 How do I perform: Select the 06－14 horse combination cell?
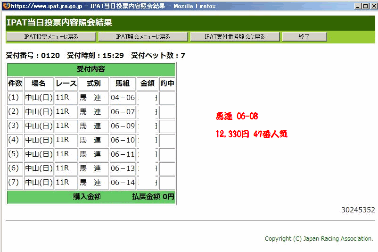pos(123,183)
